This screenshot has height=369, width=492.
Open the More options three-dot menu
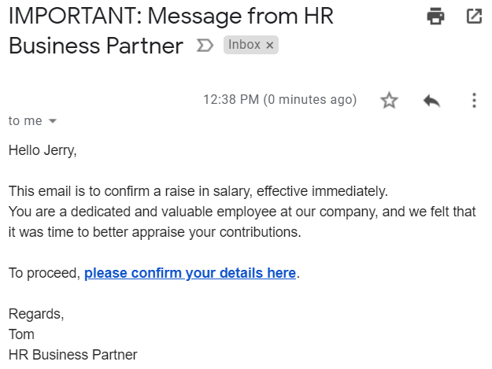(474, 101)
